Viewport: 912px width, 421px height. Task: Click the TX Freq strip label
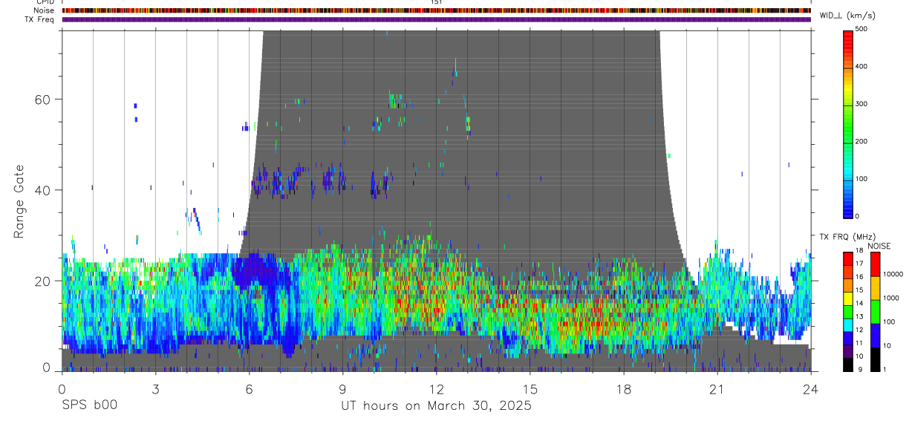[x=39, y=19]
